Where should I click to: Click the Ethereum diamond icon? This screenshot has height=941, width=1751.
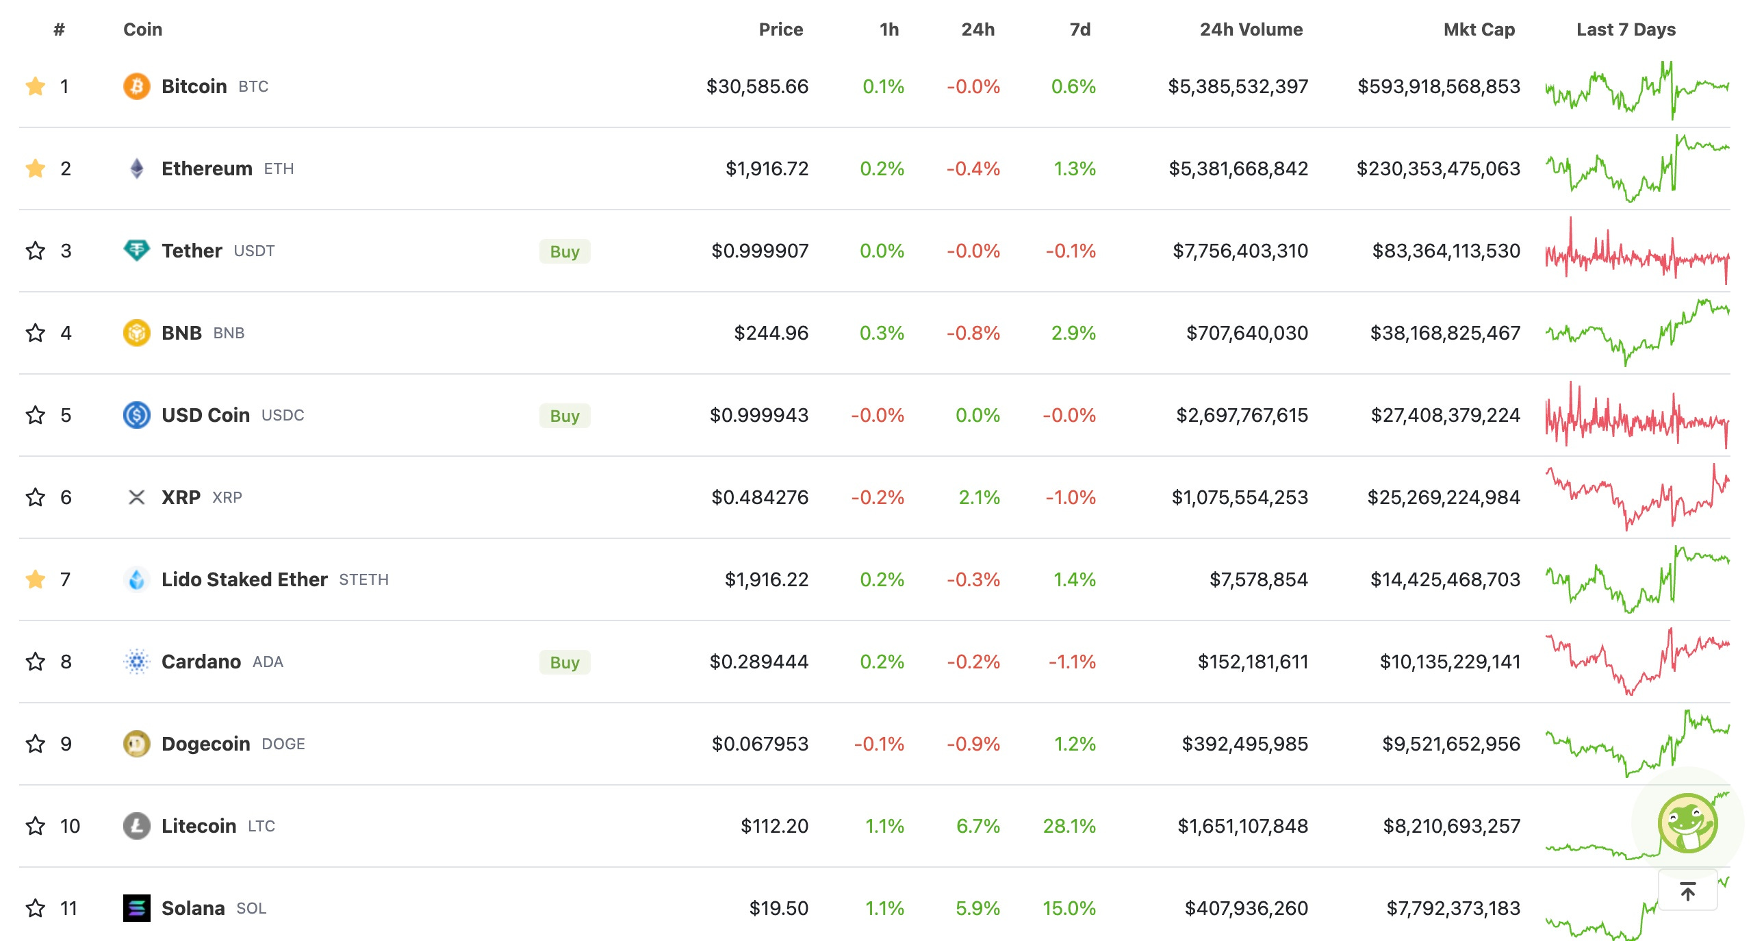[136, 168]
